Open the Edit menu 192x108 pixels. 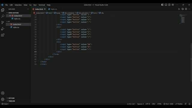(11, 5)
